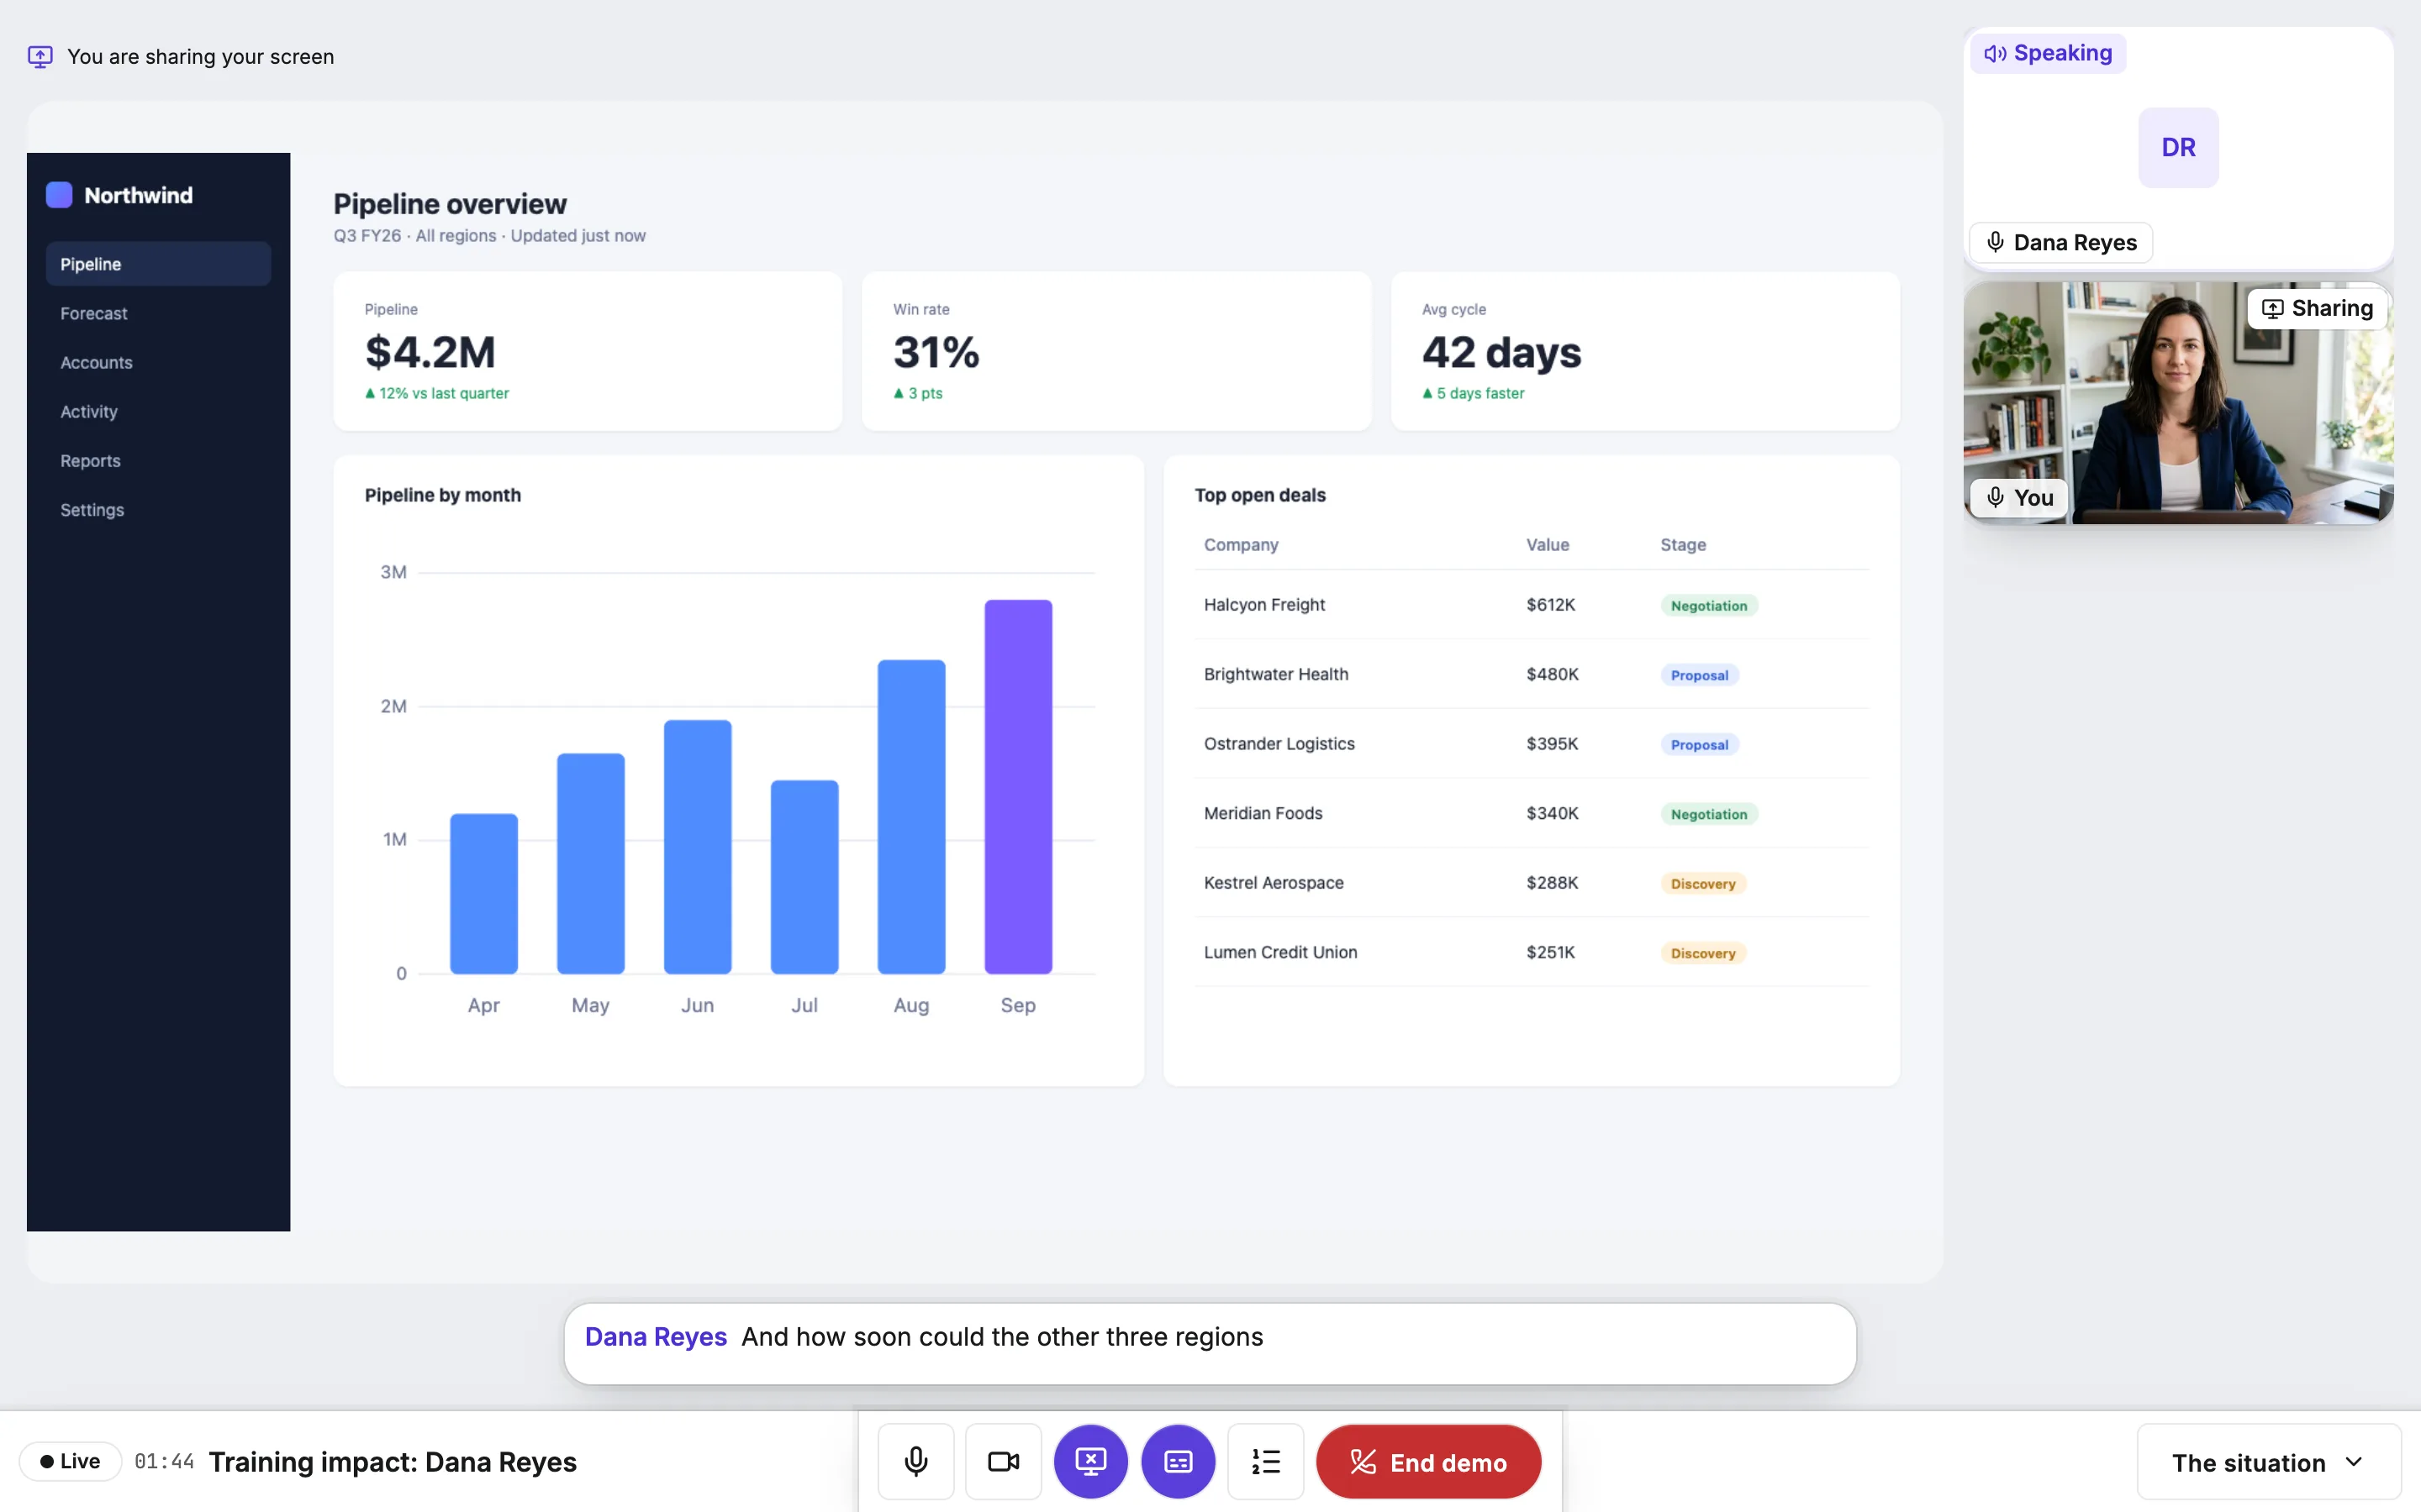Click the Northwind logo square
Image resolution: width=2421 pixels, height=1512 pixels.
(59, 195)
